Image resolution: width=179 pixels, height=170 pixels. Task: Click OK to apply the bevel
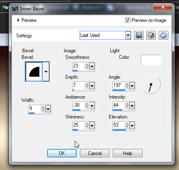(62, 153)
